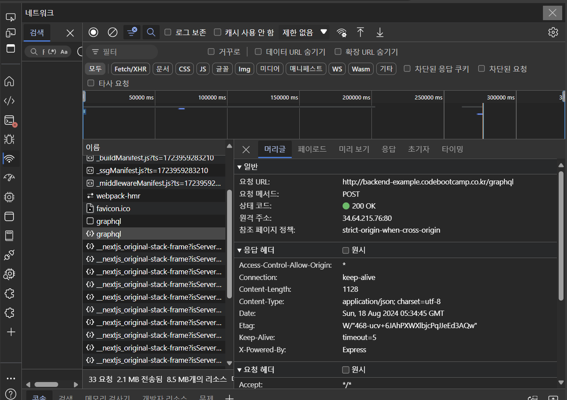
Task: Check 데이터 URL 숨기기 option
Action: pos(259,52)
